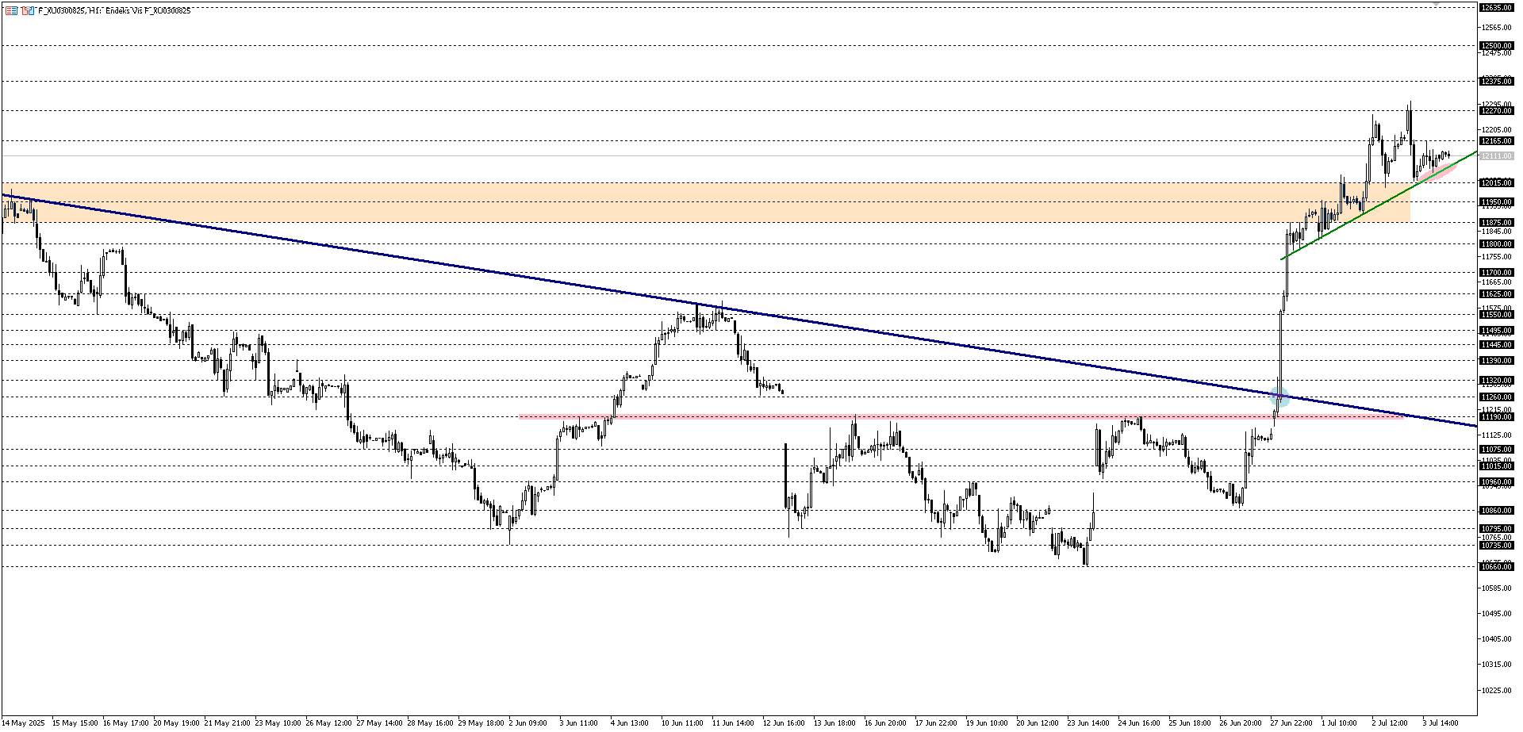1523x732 pixels.
Task: Click the 12375.00 price level label
Action: [1496, 82]
